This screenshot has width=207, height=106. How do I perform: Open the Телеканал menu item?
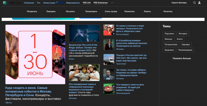click(29, 3)
